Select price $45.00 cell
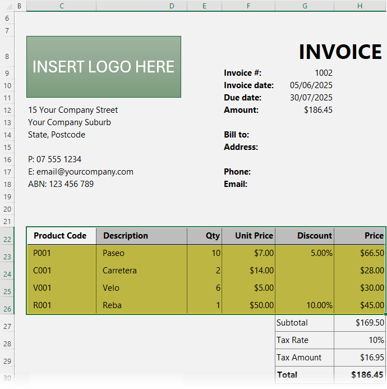 click(x=360, y=305)
